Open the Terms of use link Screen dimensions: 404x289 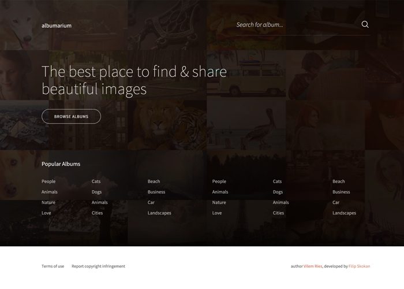(x=53, y=266)
